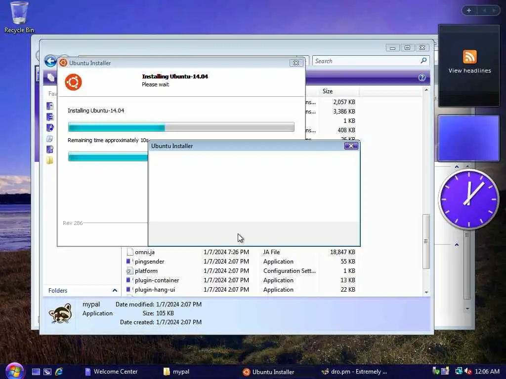
Task: Click the muted volume tray icon
Action: tap(468, 371)
